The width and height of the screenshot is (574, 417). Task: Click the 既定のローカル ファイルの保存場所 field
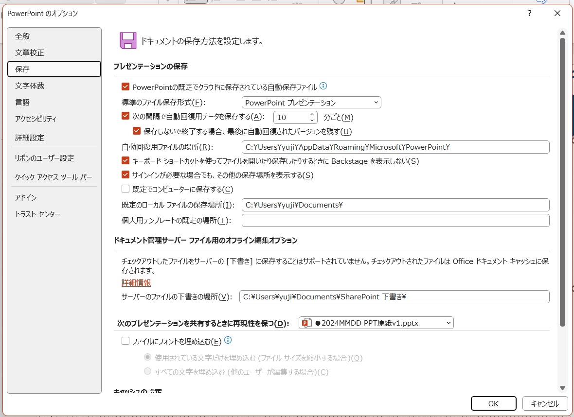[x=395, y=205]
